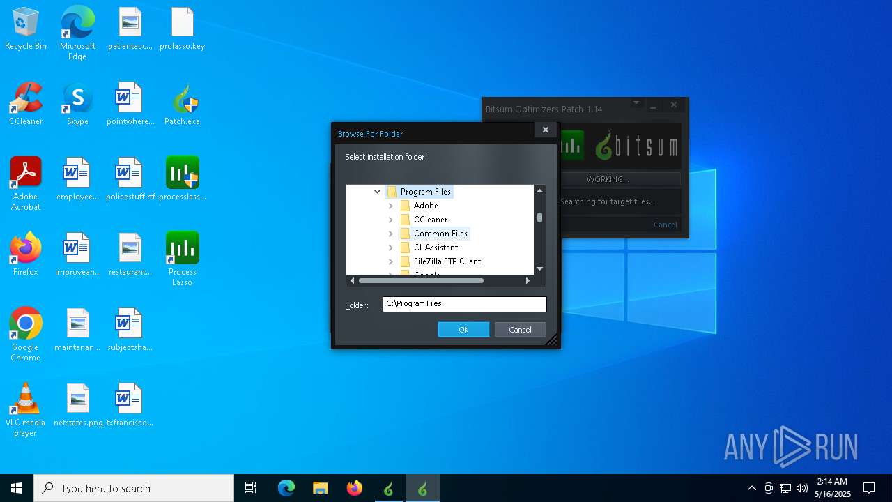This screenshot has height=502, width=892.
Task: Close the Browse For Folder dialog
Action: pos(546,130)
